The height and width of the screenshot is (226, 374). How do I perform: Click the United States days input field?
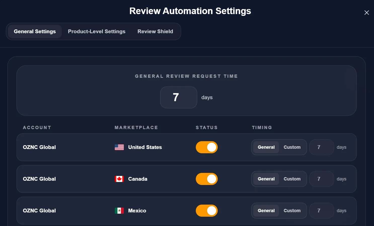click(x=321, y=147)
